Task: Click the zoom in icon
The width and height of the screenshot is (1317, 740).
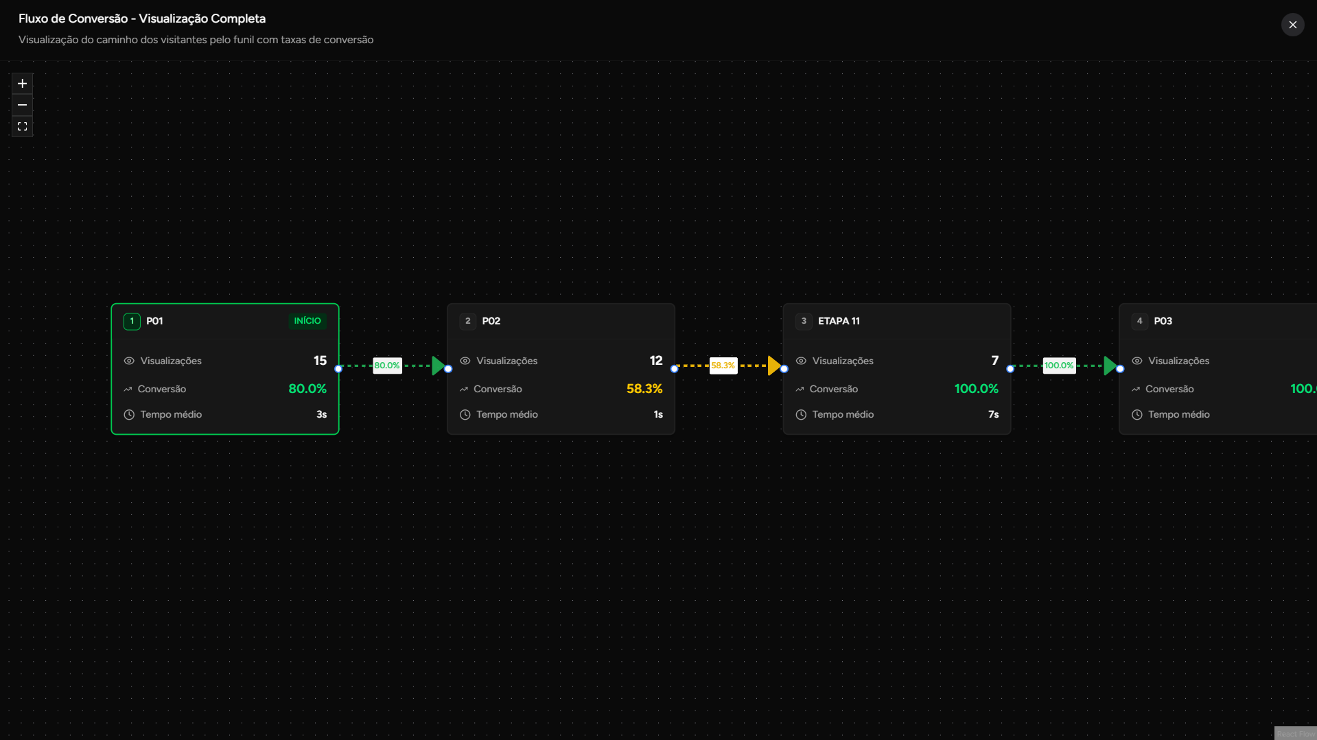Action: [21, 83]
